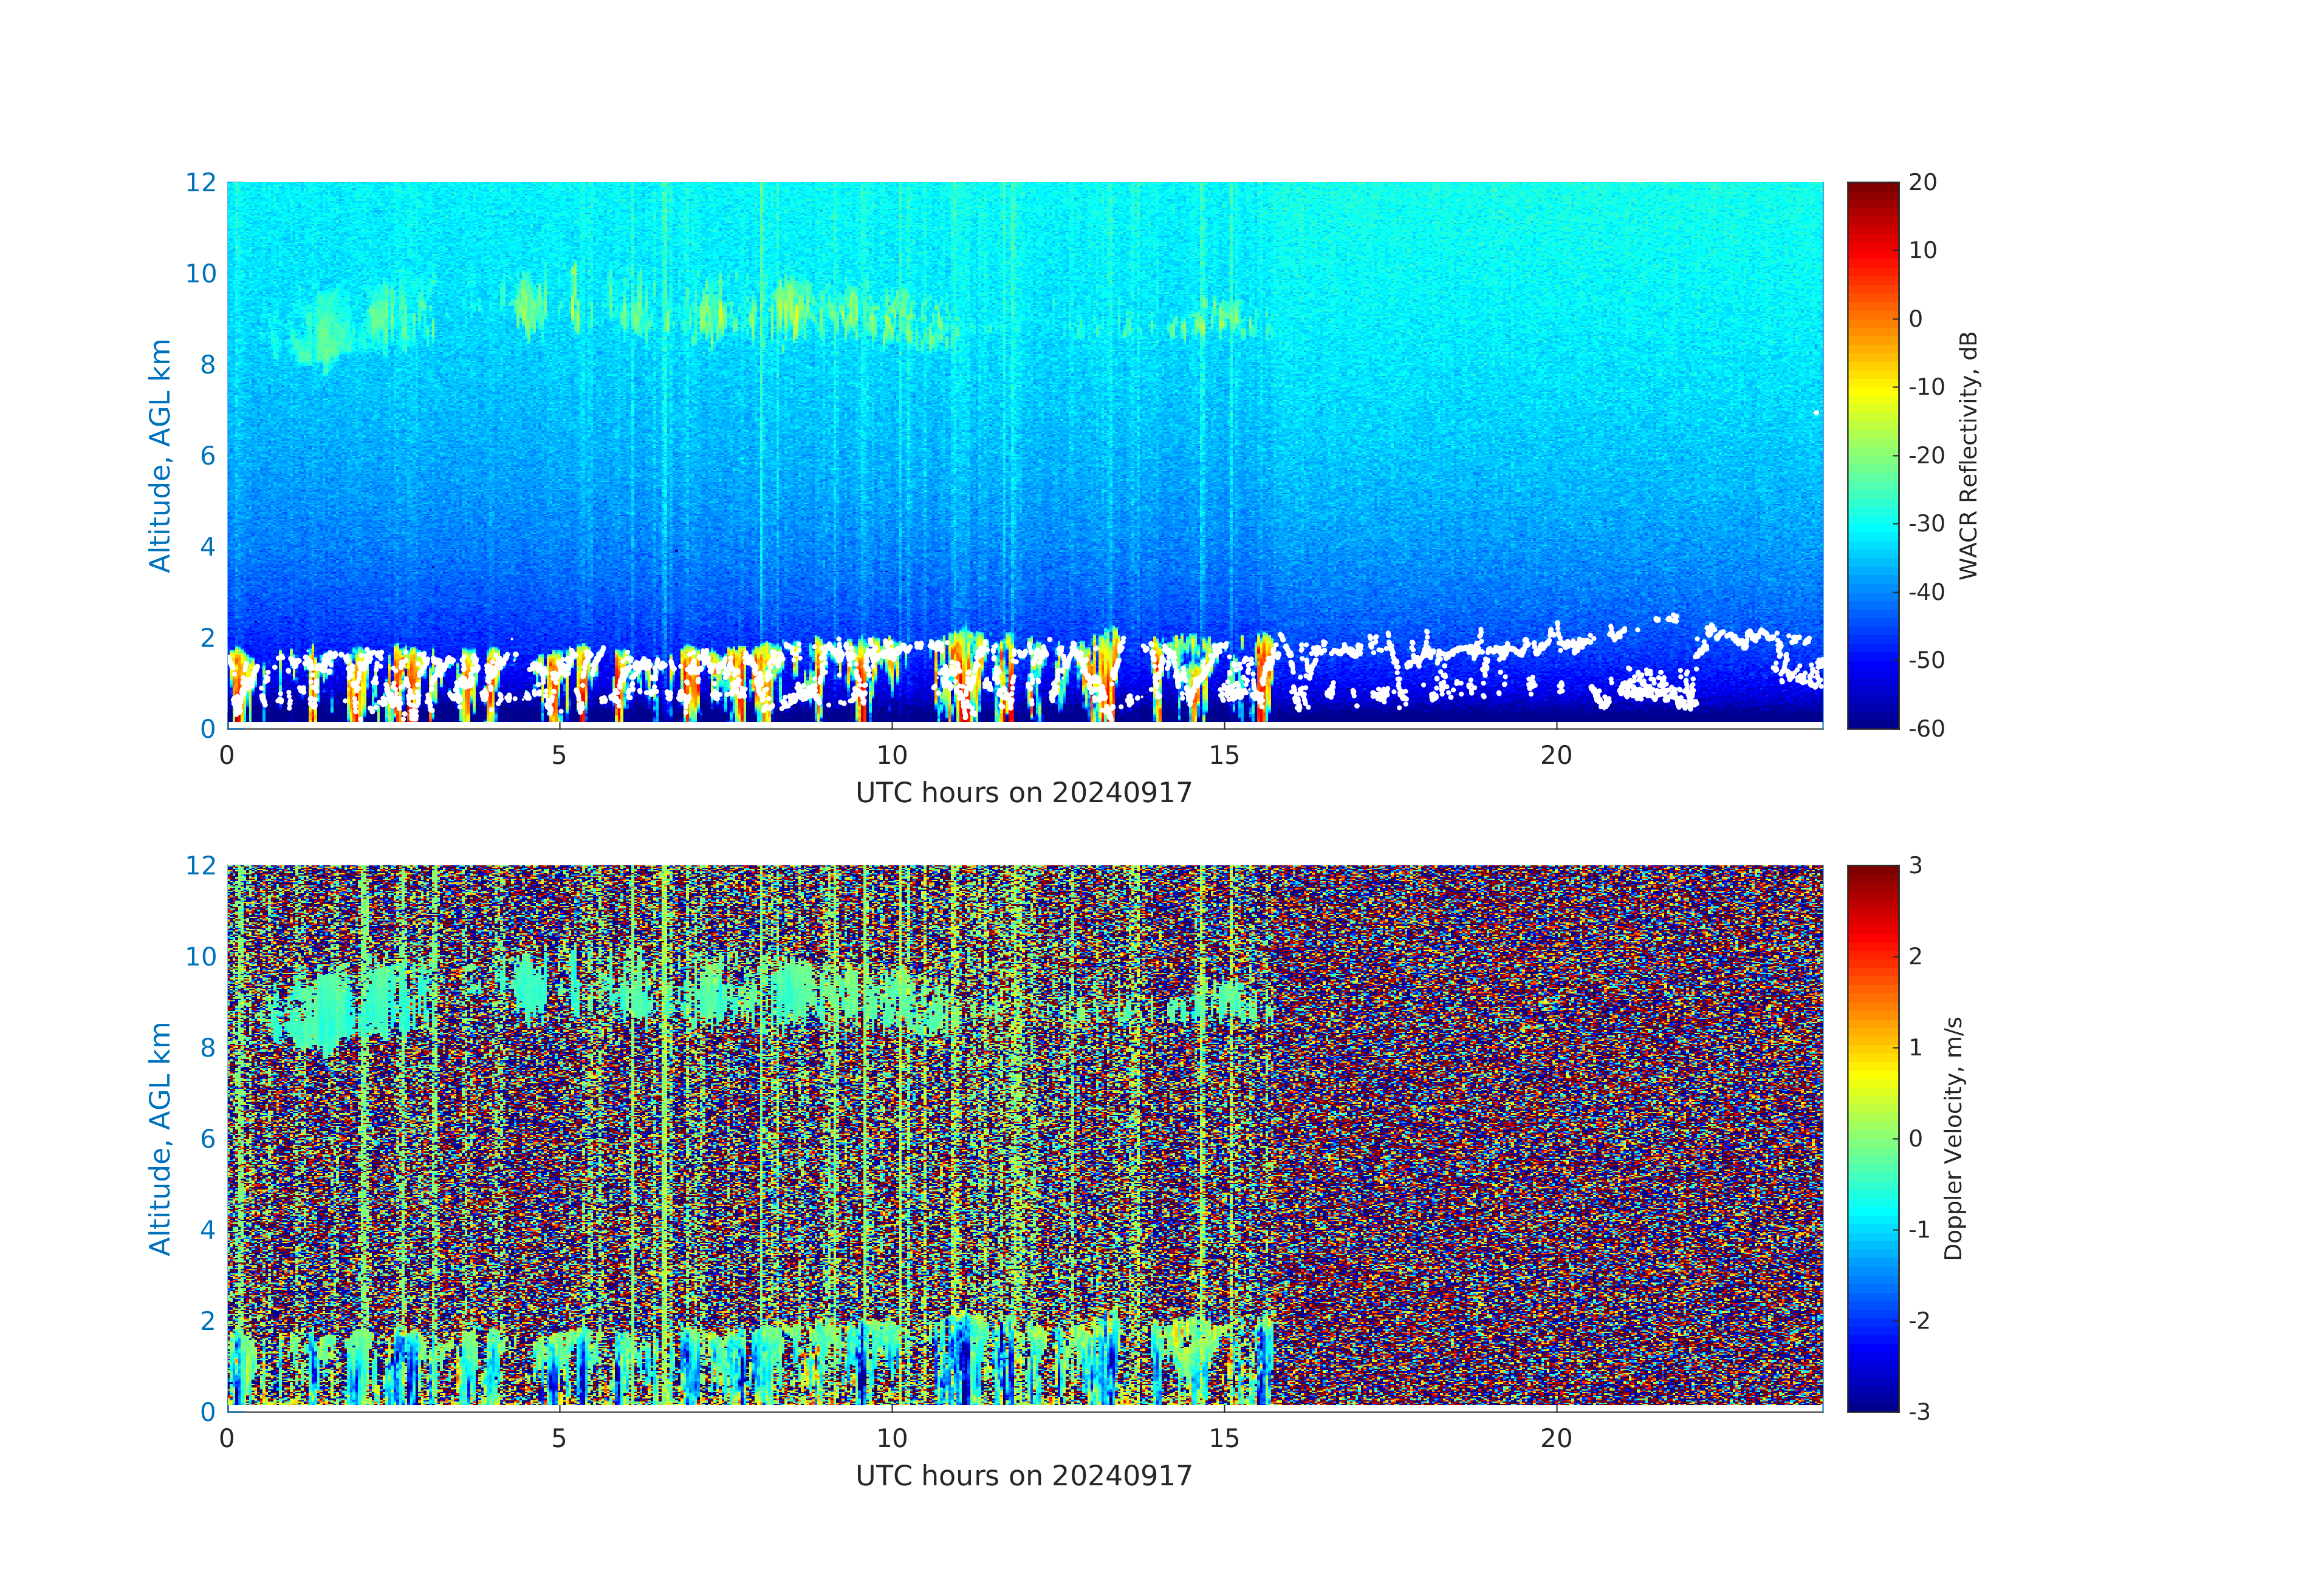The width and height of the screenshot is (2324, 1594).
Task: Click the -60 label on the reflectivity colorbar
Action: (1926, 729)
